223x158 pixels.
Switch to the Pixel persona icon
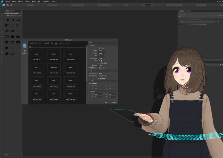pos(8,5)
